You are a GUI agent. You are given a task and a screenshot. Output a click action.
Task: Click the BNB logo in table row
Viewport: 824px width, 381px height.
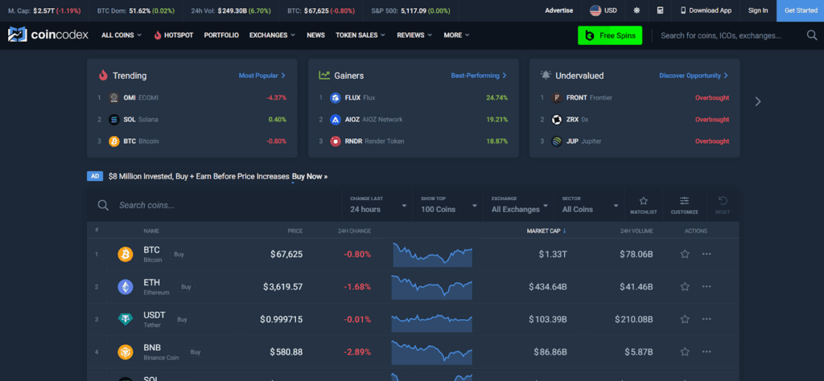pyautogui.click(x=126, y=351)
